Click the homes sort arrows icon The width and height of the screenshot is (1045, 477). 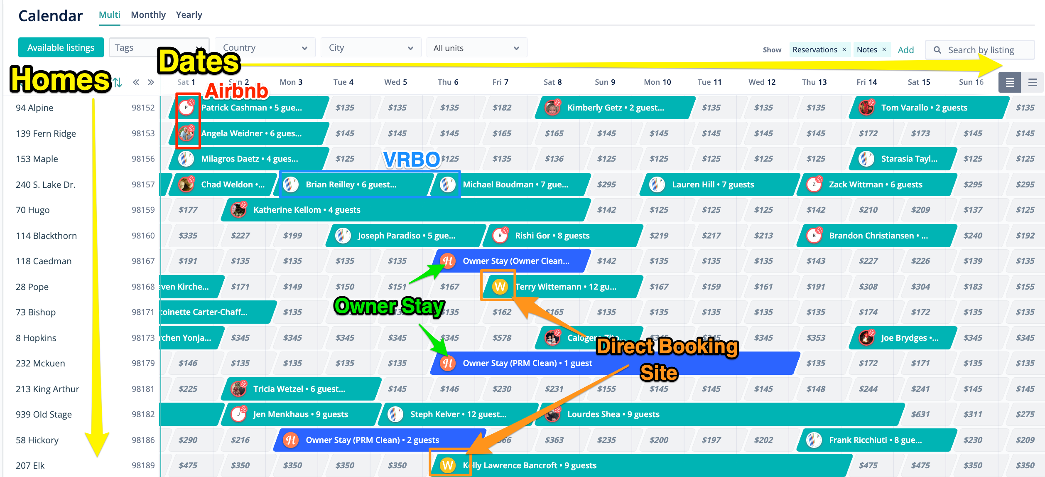(x=118, y=82)
